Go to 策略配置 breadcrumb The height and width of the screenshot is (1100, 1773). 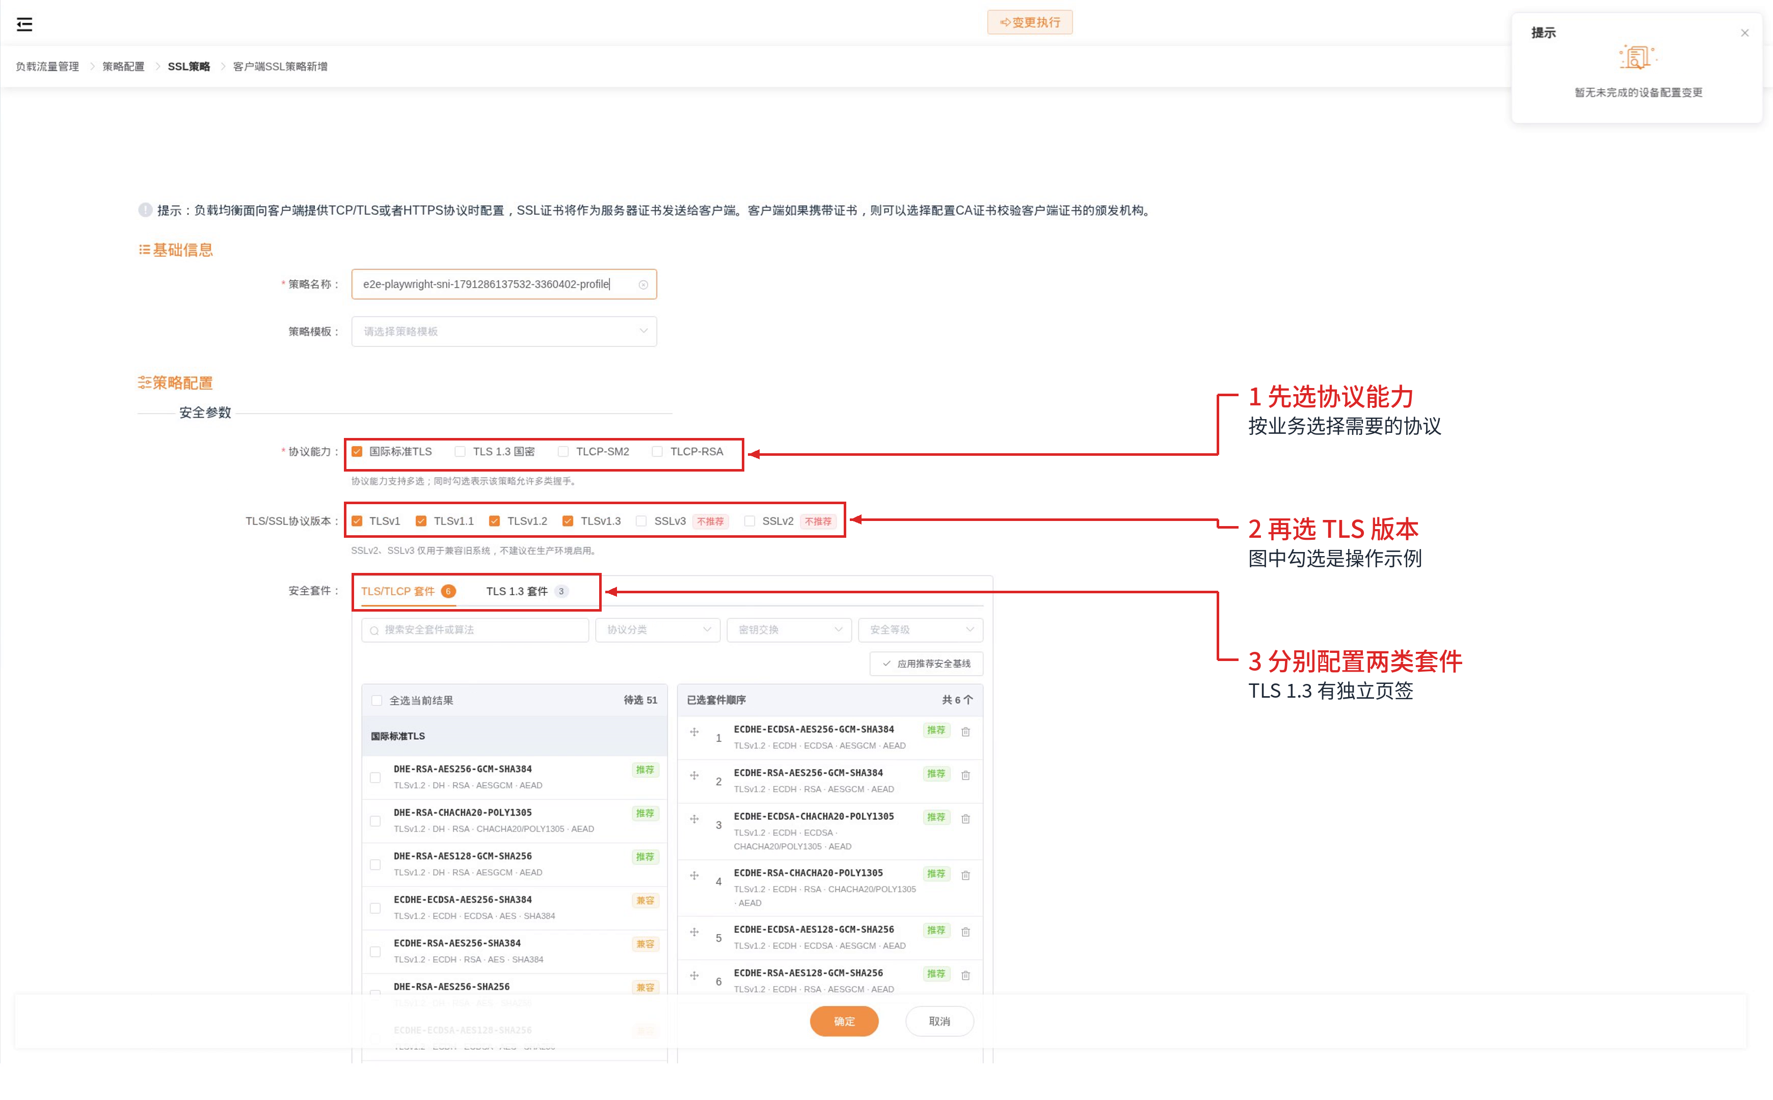(x=123, y=66)
